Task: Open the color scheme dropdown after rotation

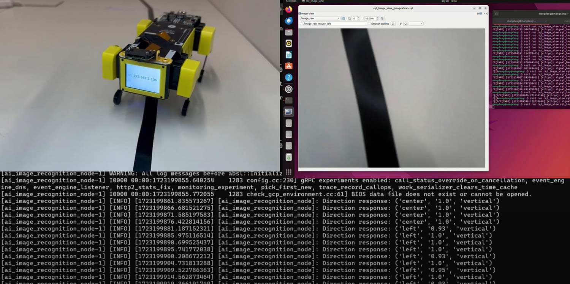Action: pyautogui.click(x=416, y=24)
